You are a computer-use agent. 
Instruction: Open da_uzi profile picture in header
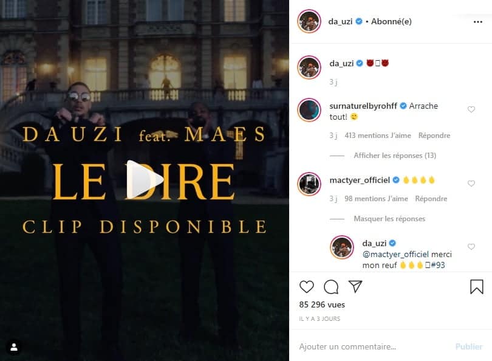click(309, 21)
